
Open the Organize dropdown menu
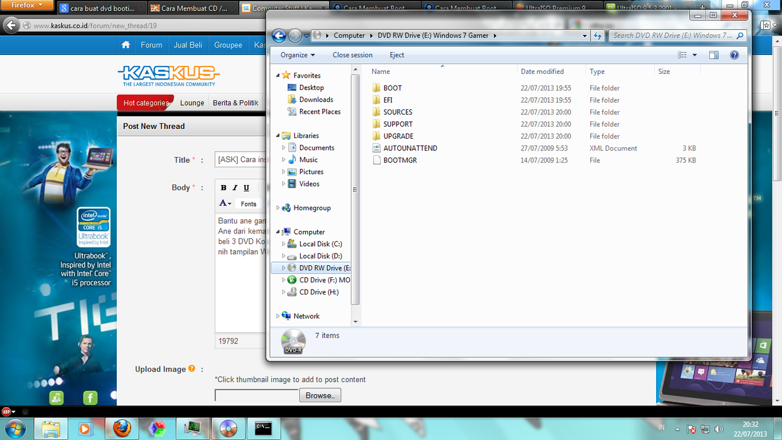point(298,55)
